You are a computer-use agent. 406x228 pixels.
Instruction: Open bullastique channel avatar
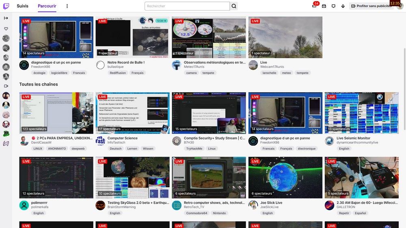click(100, 65)
